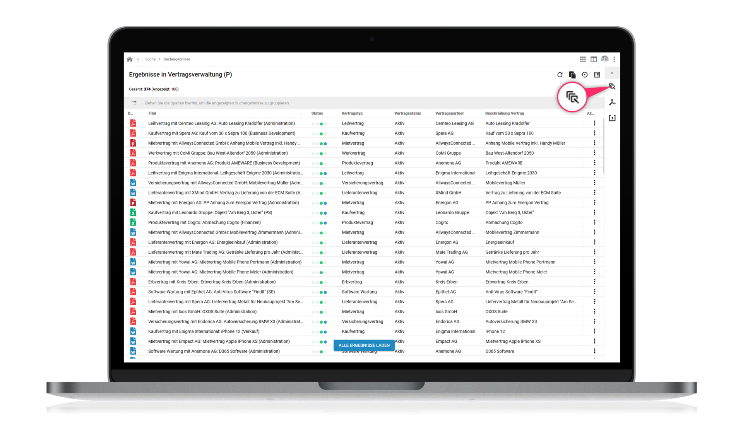Click the multi-select icon in the right sidebar
This screenshot has height=427, width=743.
pos(612,87)
